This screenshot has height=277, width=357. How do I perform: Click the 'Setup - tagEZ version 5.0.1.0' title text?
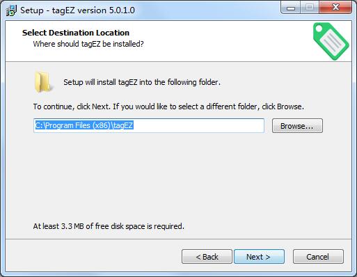click(x=77, y=10)
